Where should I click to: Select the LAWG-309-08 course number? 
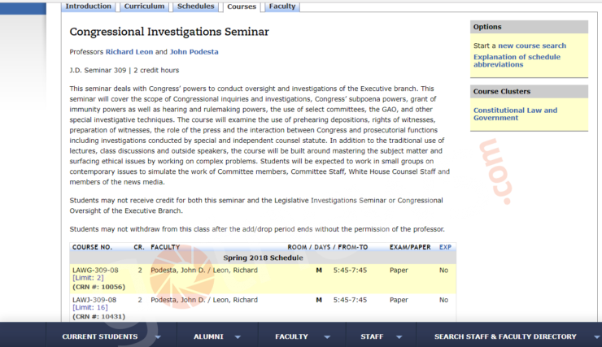[x=95, y=270]
